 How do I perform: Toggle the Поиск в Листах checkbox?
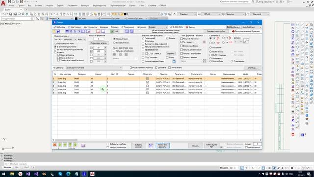pyautogui.click(x=59, y=58)
